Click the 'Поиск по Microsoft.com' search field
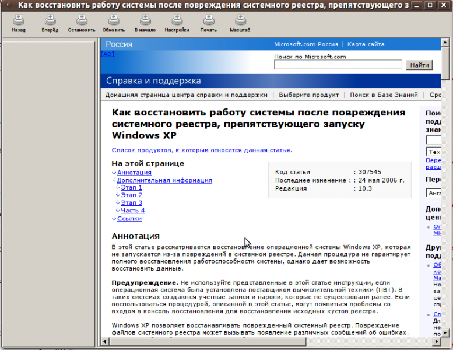The image size is (453, 350). pos(338,65)
